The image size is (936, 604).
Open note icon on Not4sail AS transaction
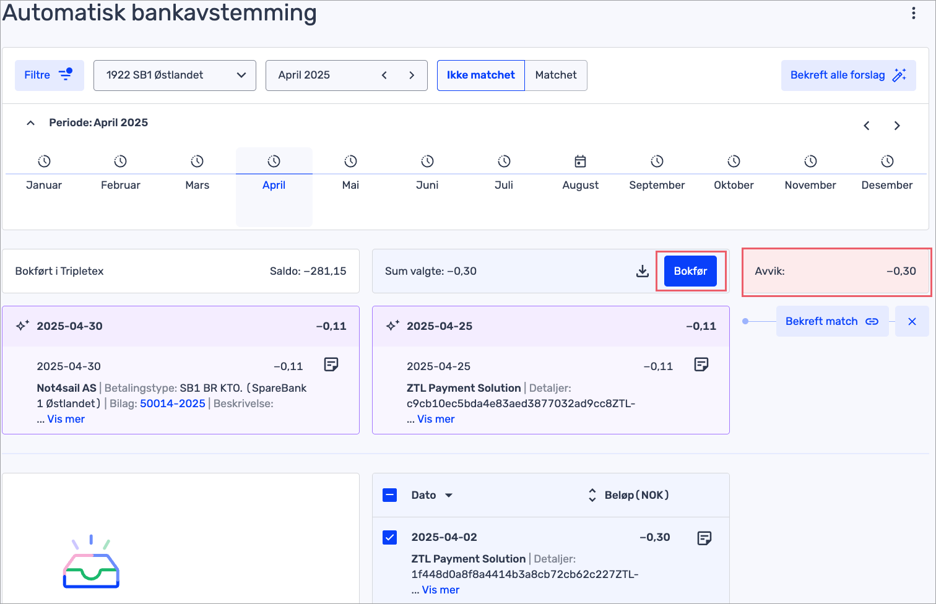coord(331,365)
